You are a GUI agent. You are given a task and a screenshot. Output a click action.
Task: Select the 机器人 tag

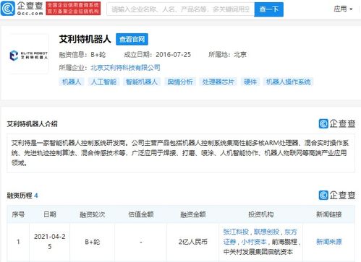point(72,82)
